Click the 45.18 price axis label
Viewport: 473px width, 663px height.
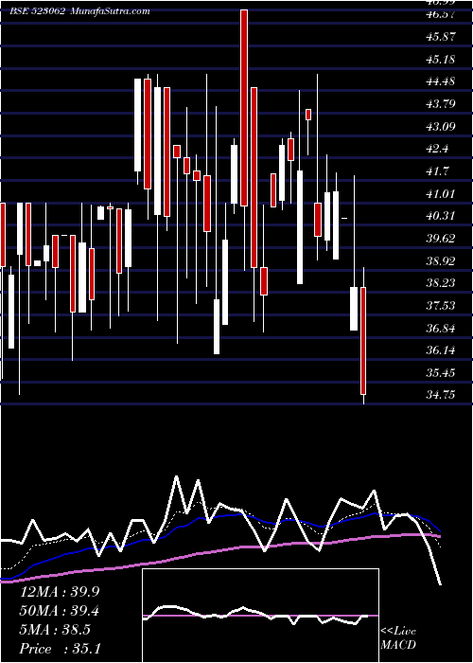click(441, 59)
